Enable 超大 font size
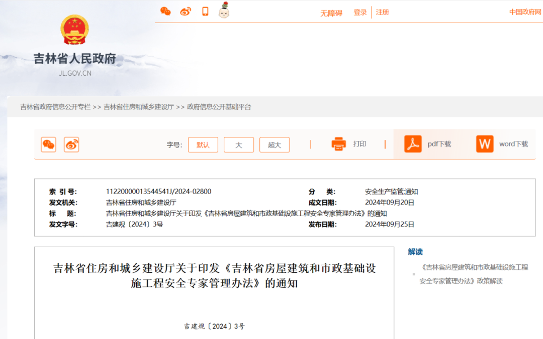The image size is (543, 339). click(274, 144)
